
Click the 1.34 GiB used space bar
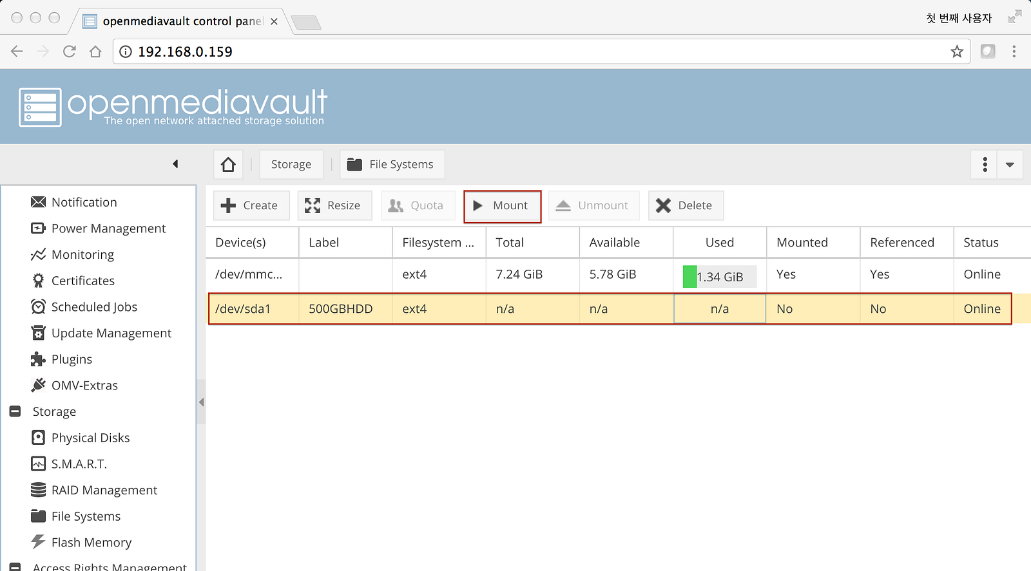tap(720, 277)
